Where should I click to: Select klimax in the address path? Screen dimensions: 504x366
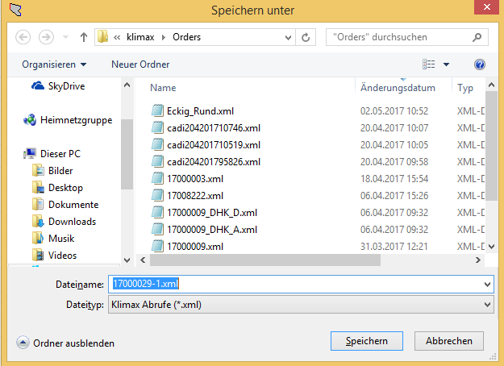[140, 37]
